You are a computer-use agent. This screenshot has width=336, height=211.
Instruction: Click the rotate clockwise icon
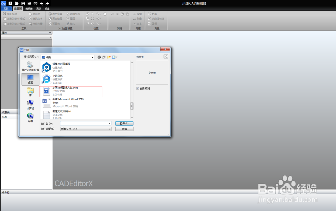click(x=127, y=14)
